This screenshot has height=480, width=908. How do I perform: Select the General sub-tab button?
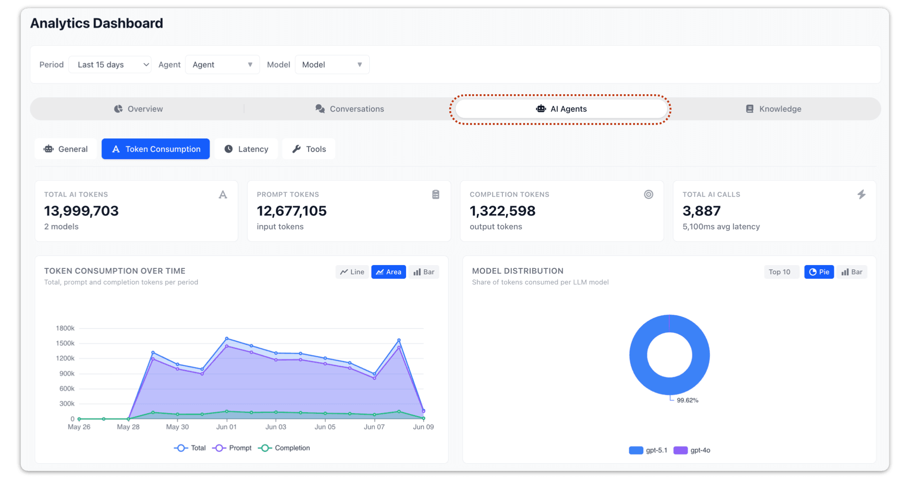66,149
